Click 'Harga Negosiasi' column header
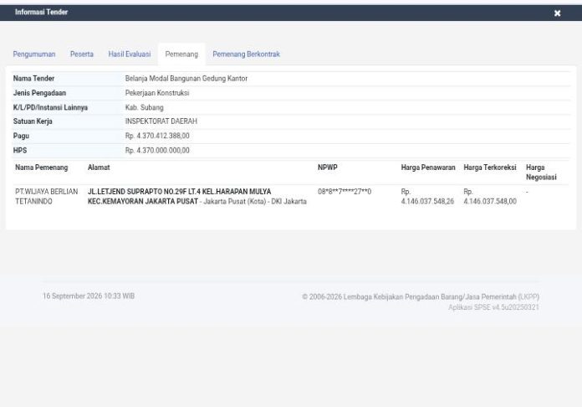This screenshot has width=582, height=407. click(541, 173)
